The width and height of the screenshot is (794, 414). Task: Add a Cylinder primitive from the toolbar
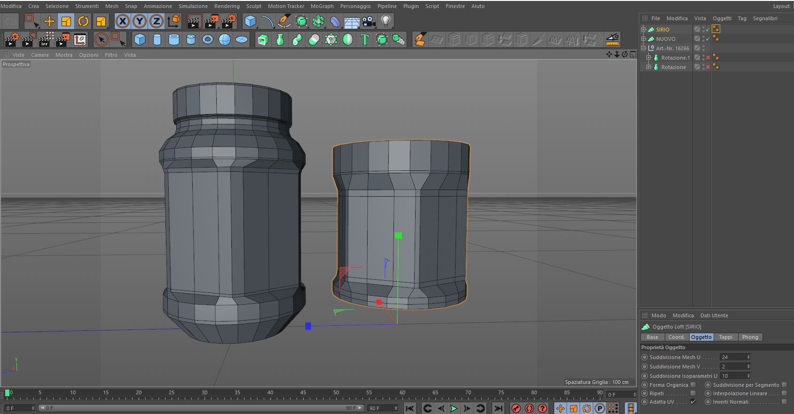coord(157,40)
